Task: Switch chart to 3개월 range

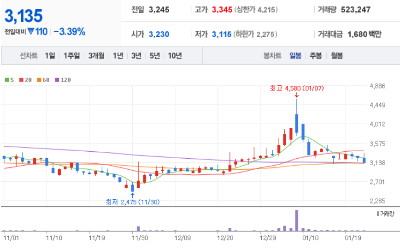Action: click(96, 55)
